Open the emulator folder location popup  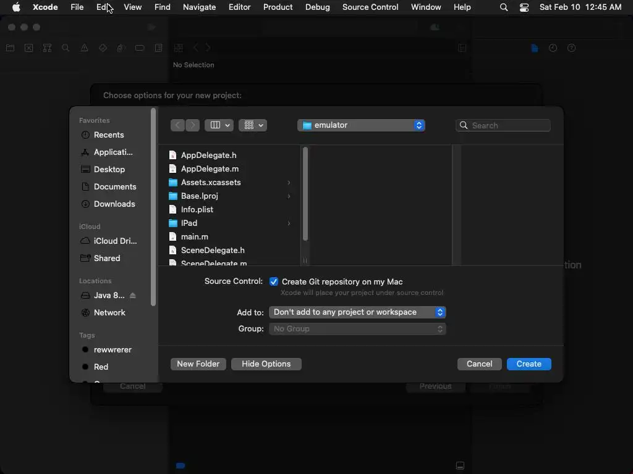pos(361,125)
